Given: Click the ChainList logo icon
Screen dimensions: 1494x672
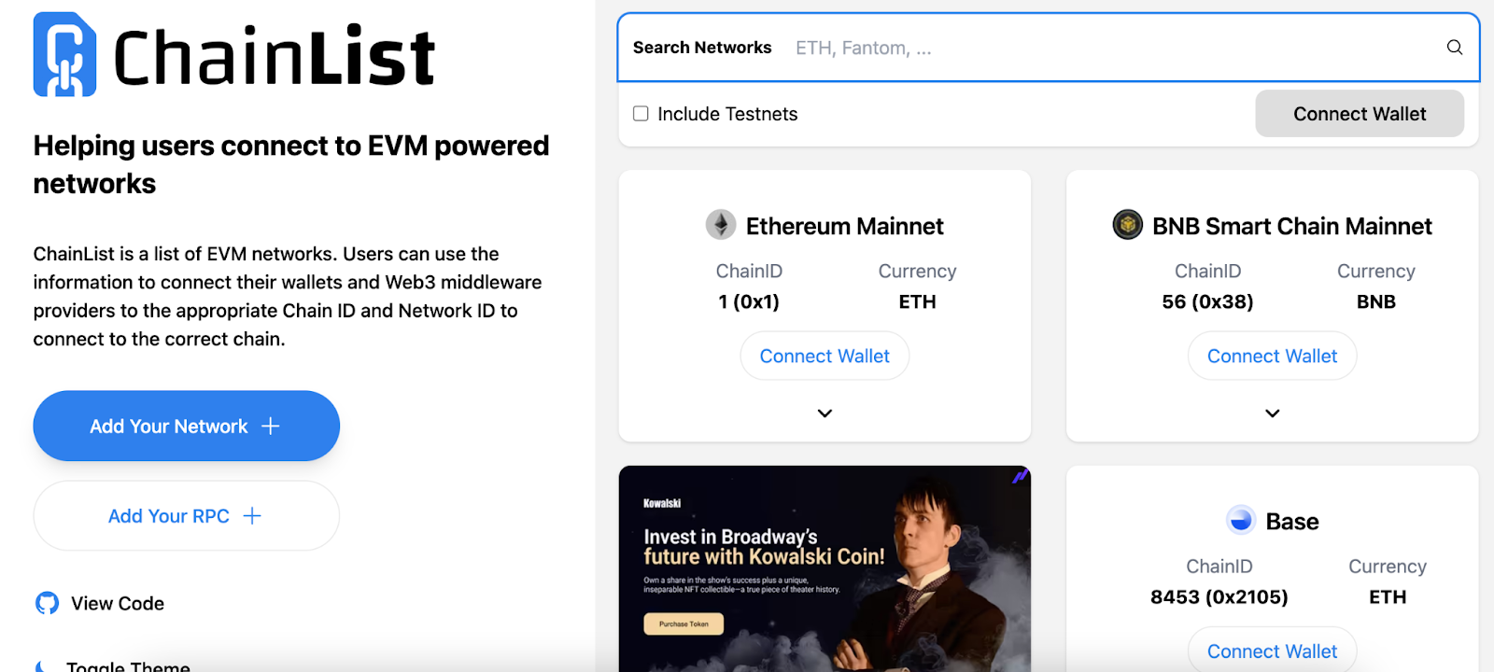Looking at the screenshot, I should click(64, 55).
